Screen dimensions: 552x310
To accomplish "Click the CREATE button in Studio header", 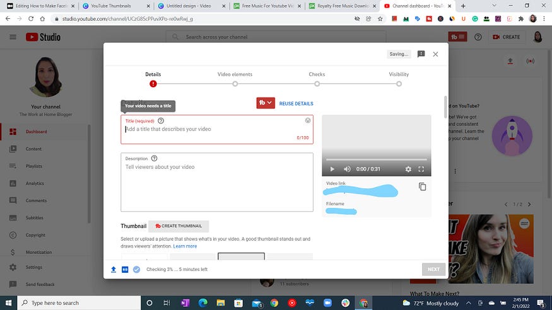I will pyautogui.click(x=506, y=37).
